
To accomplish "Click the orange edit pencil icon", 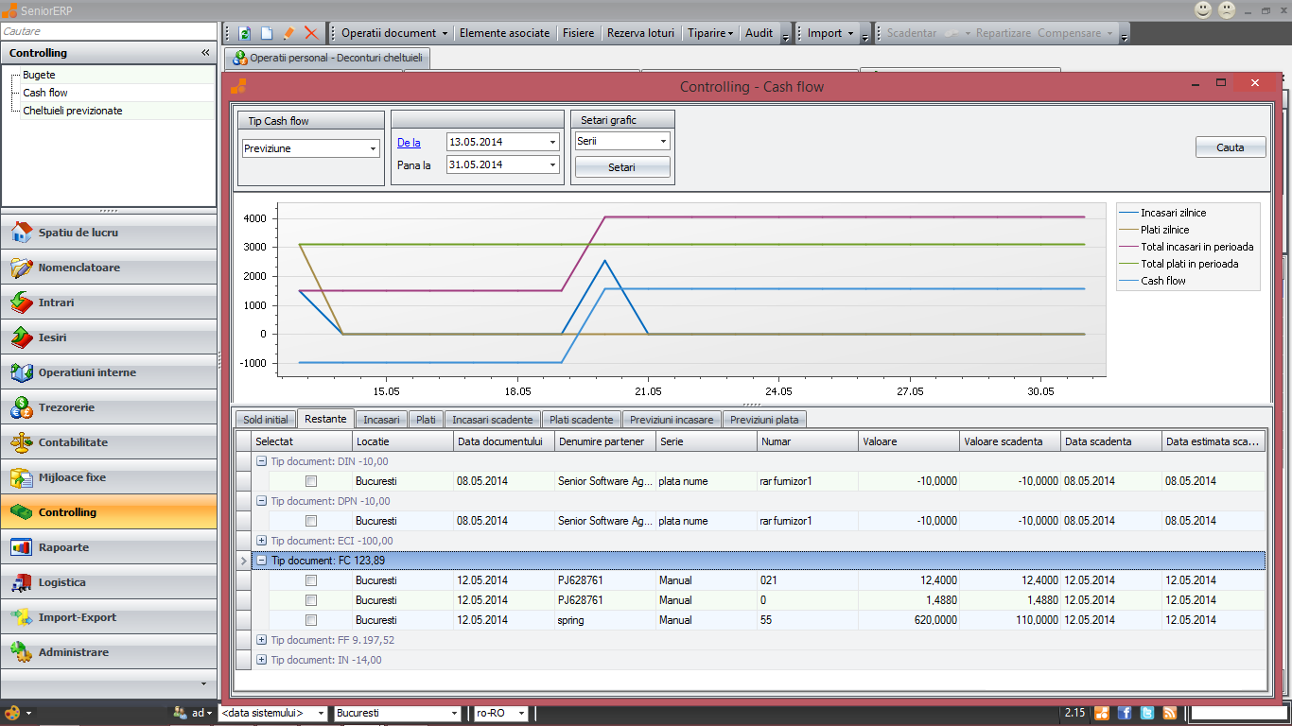I will [x=289, y=33].
